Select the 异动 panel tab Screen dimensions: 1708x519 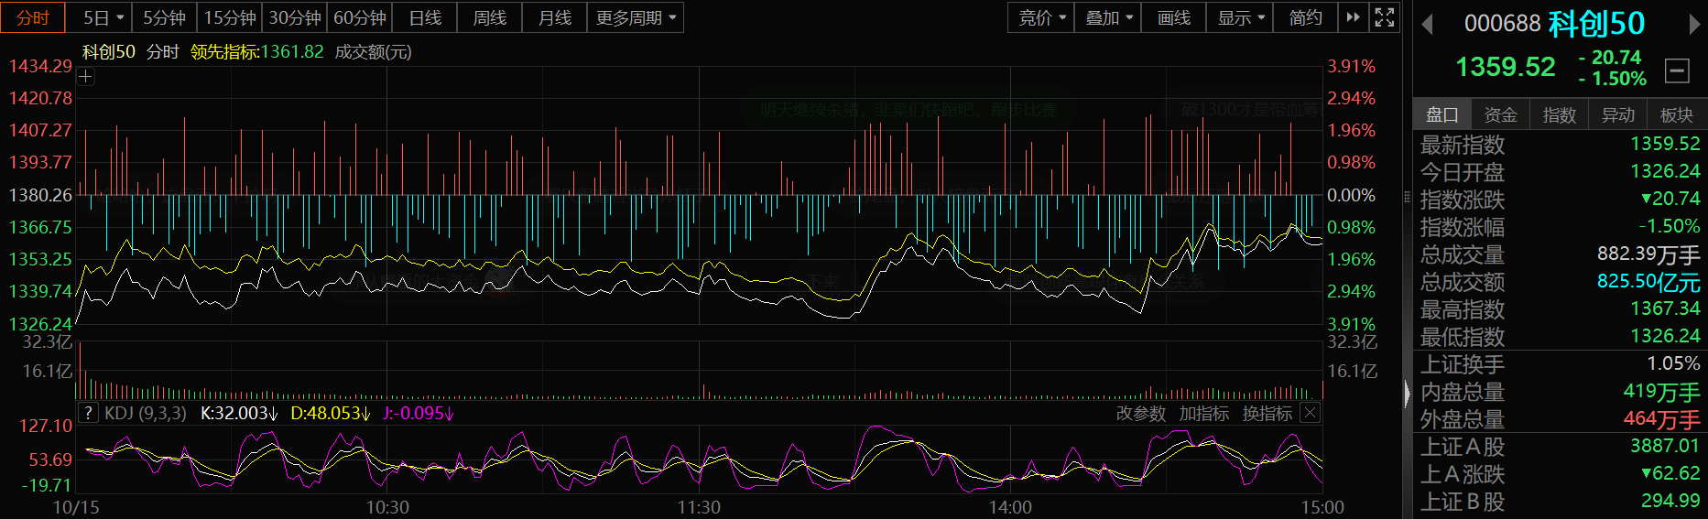(x=1618, y=114)
